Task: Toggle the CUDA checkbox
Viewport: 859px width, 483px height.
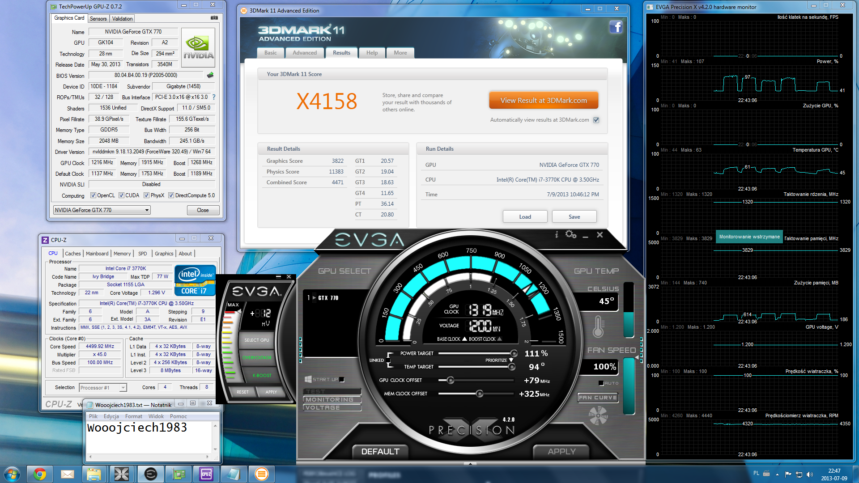Action: click(121, 195)
